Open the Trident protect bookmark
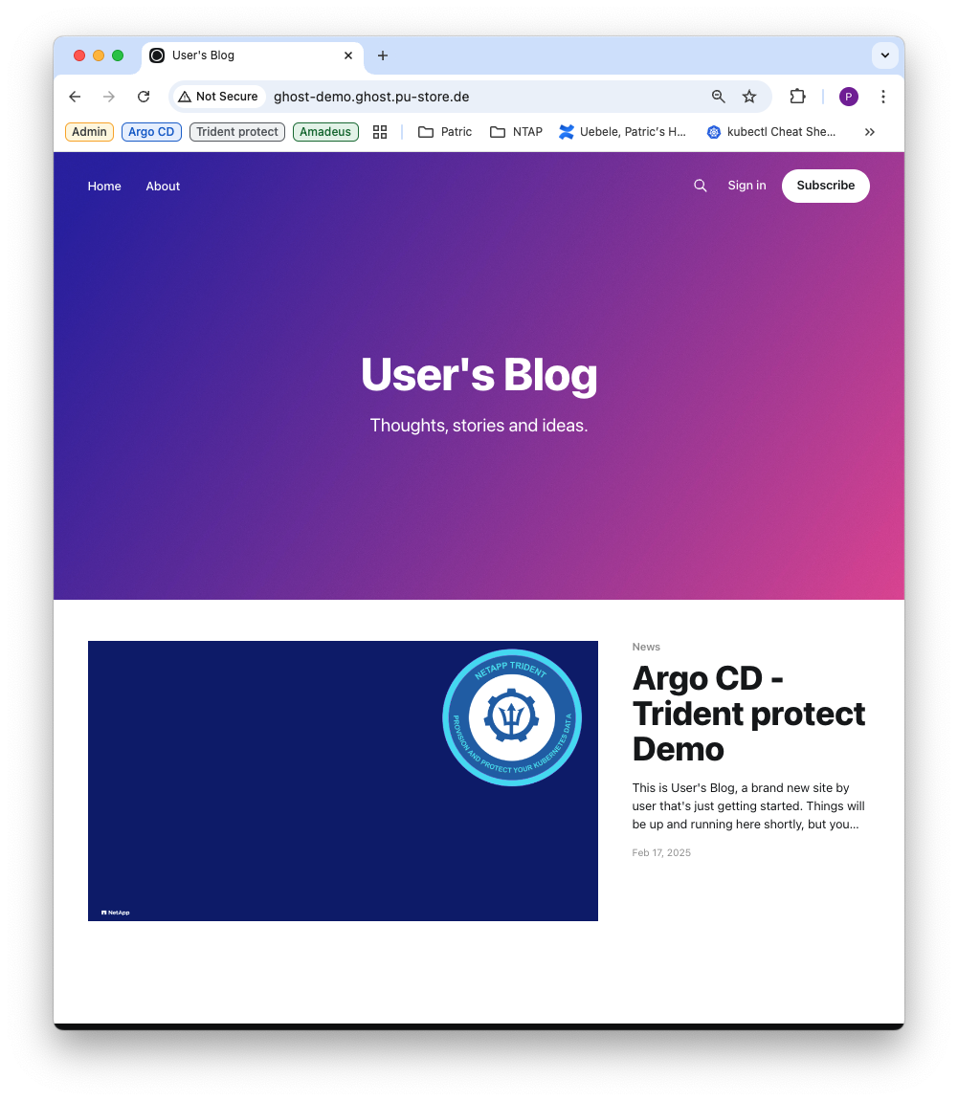958x1101 pixels. coord(237,132)
